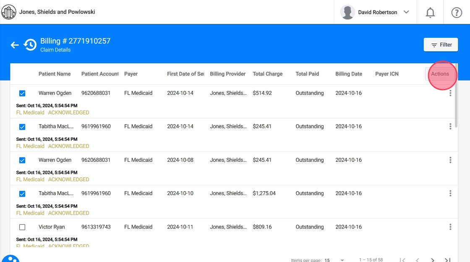The width and height of the screenshot is (470, 262).
Task: Uncheck Tabitha's 2024-10-14 claim checkbox
Action: point(22,127)
